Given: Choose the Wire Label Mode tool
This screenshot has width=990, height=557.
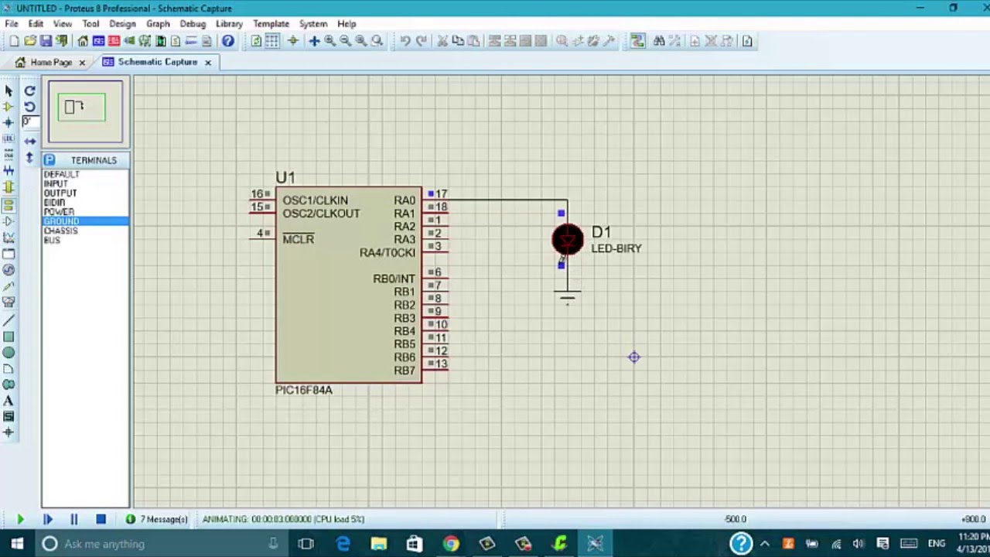Looking at the screenshot, I should (9, 138).
